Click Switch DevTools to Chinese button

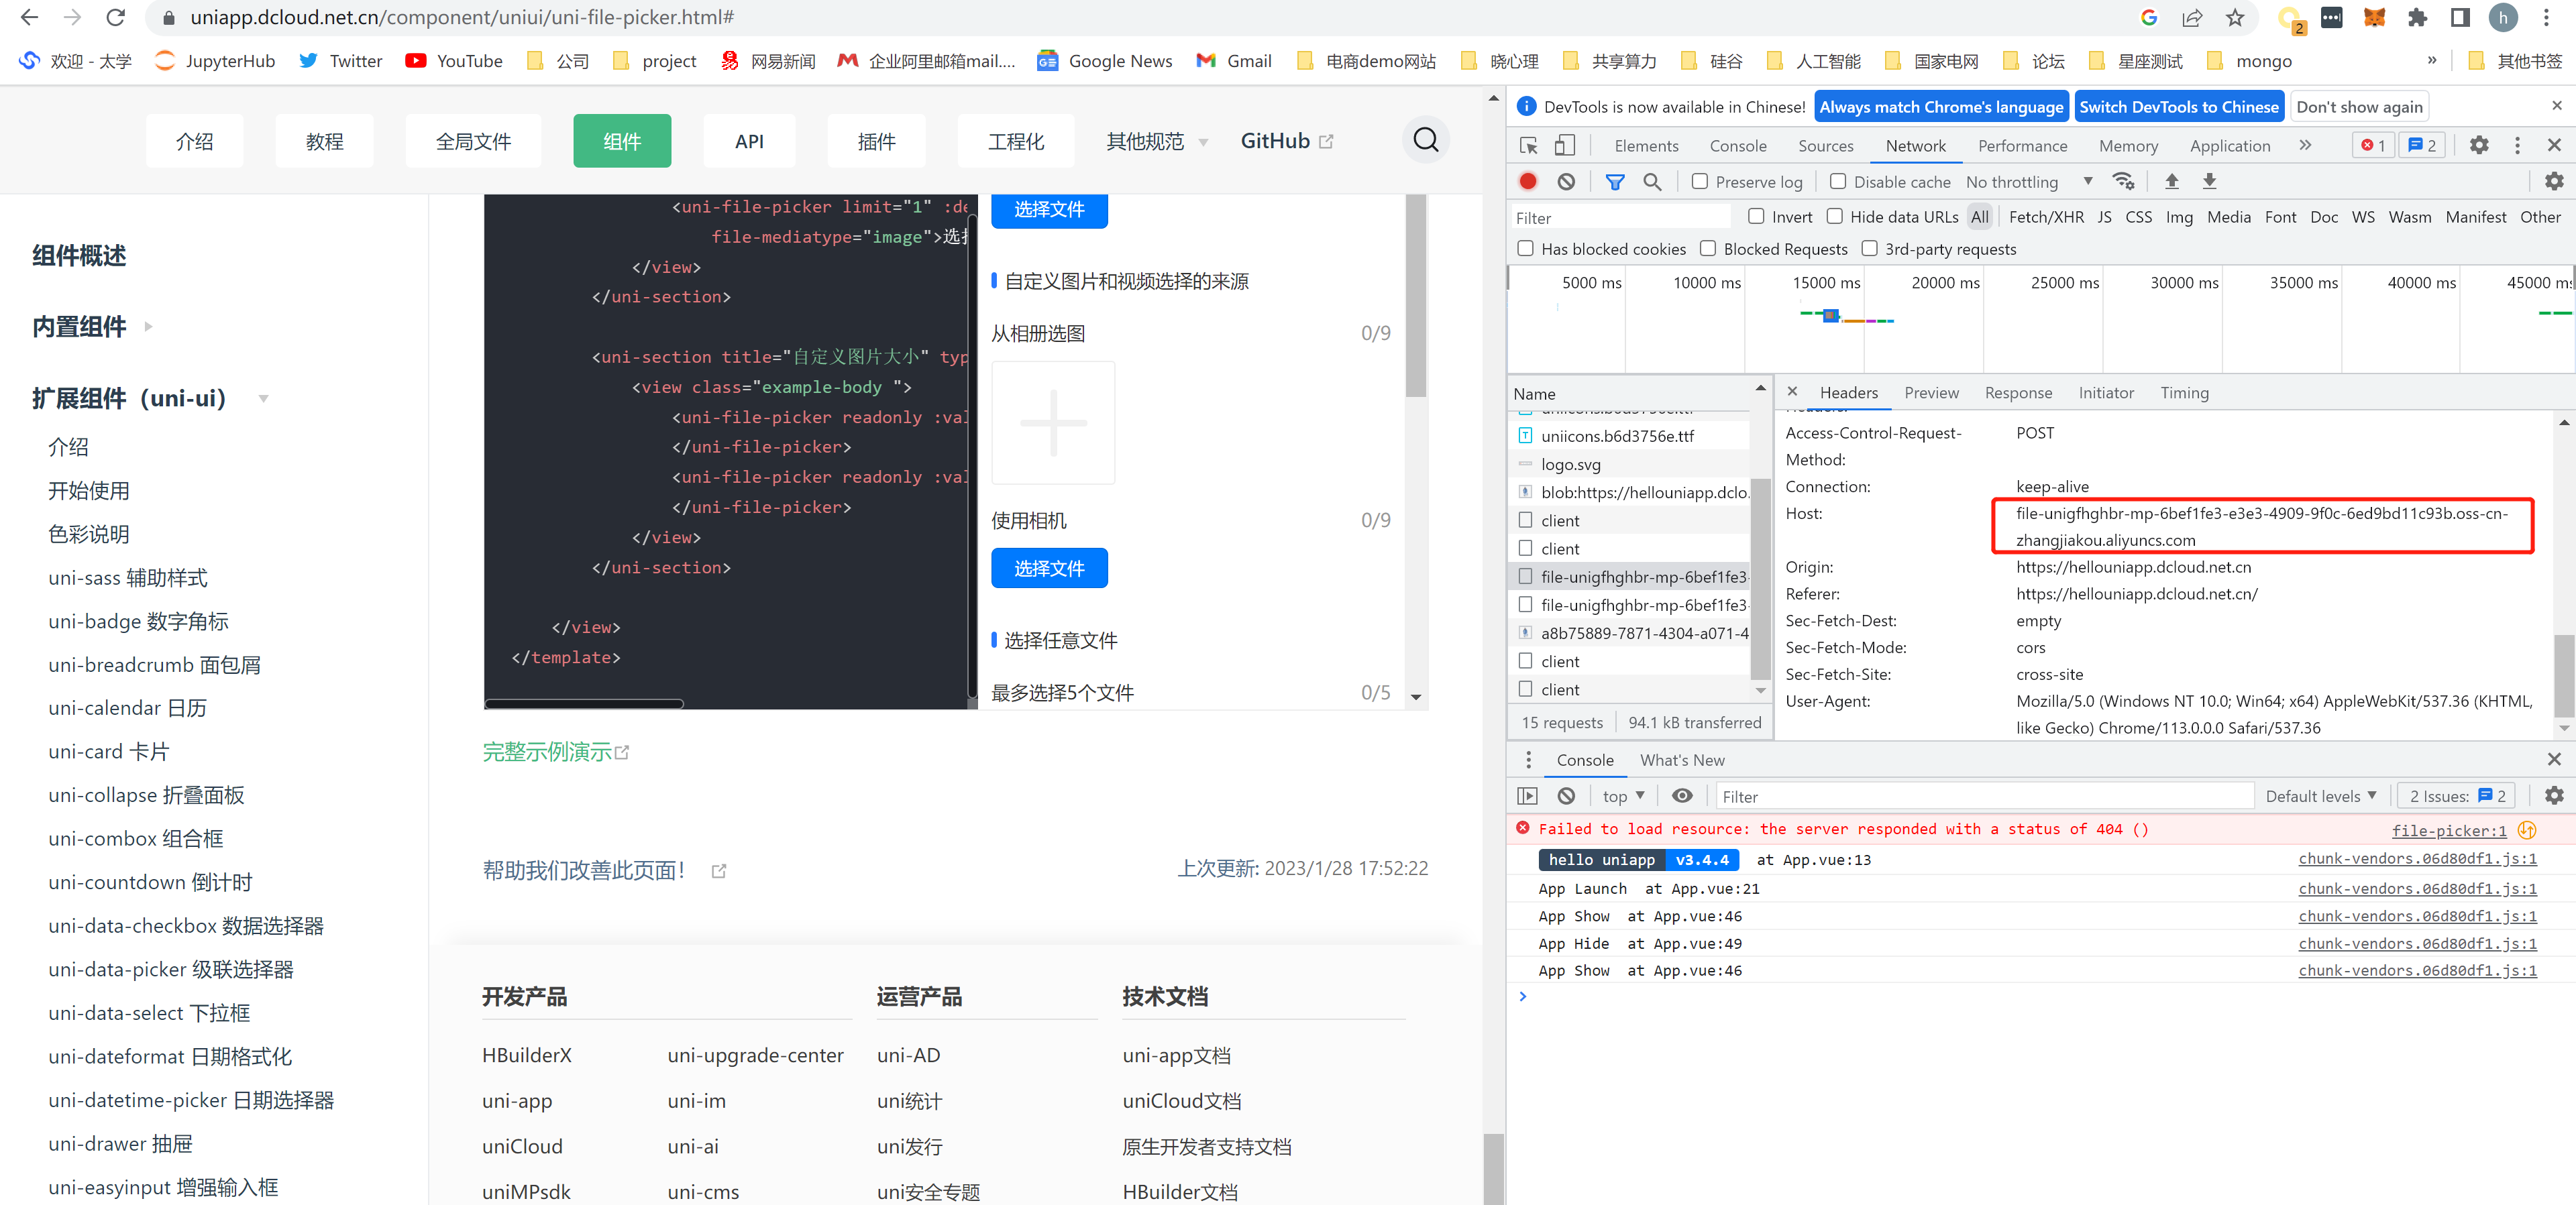point(2179,107)
